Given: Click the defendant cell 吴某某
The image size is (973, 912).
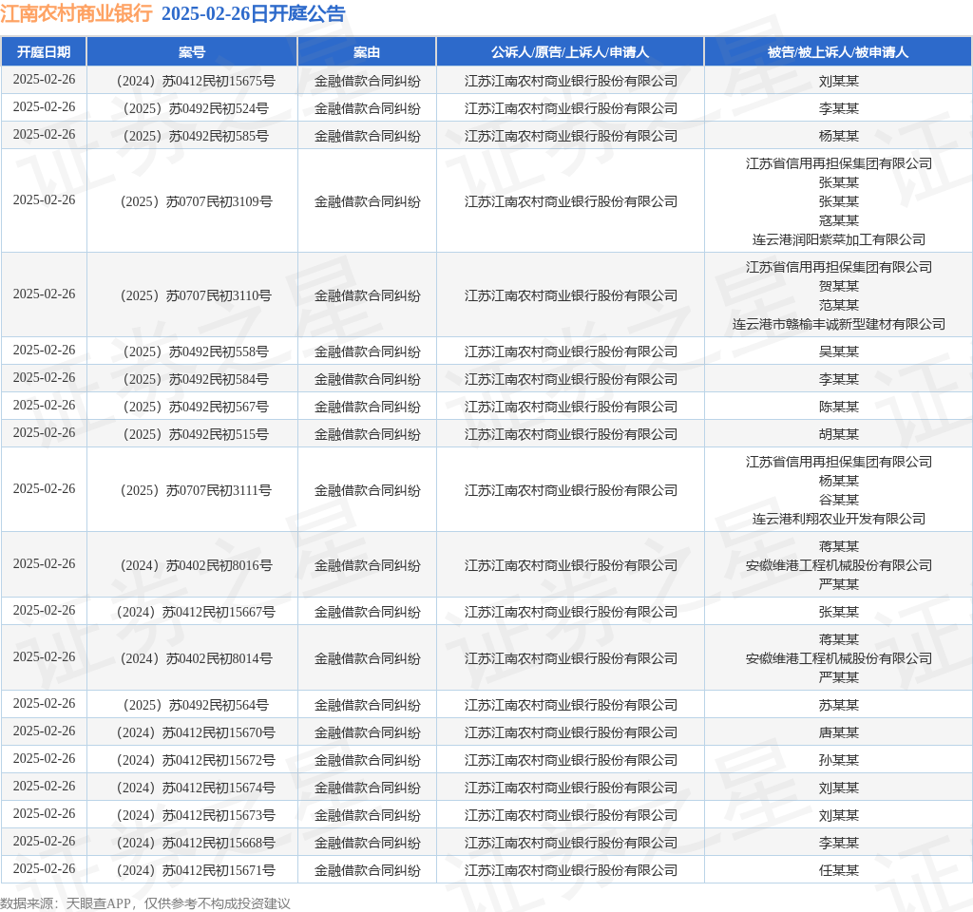Looking at the screenshot, I should (838, 351).
